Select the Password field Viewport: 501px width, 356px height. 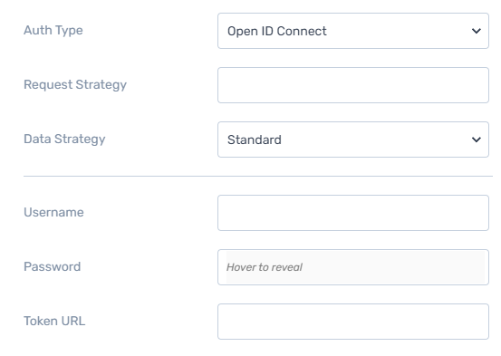[x=353, y=267]
